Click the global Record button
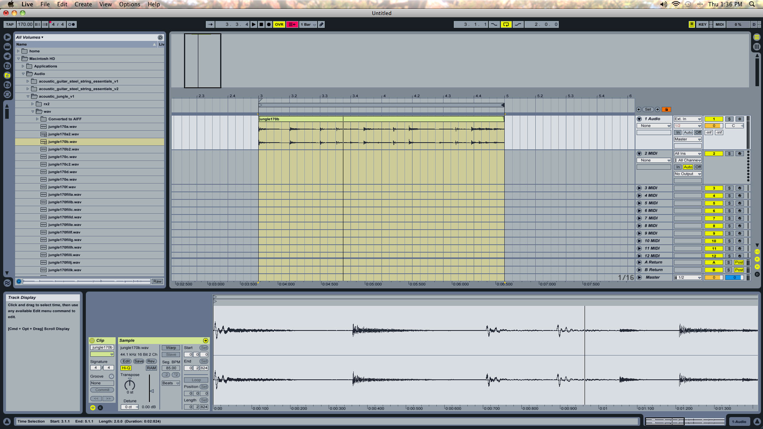 (269, 25)
